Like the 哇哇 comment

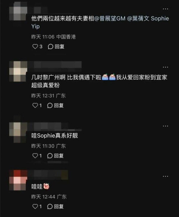point(35,207)
